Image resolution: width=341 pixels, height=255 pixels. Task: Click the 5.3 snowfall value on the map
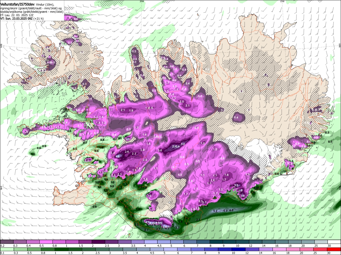[x=118, y=156]
